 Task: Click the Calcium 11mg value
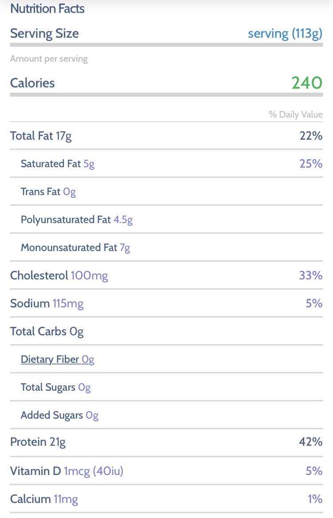coord(66,499)
